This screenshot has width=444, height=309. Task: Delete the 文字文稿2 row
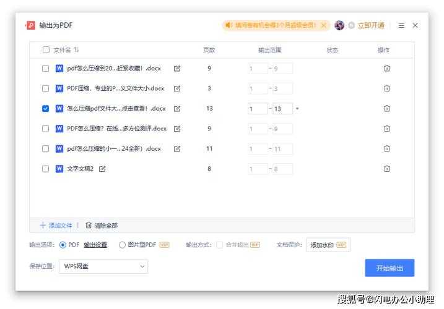387,169
